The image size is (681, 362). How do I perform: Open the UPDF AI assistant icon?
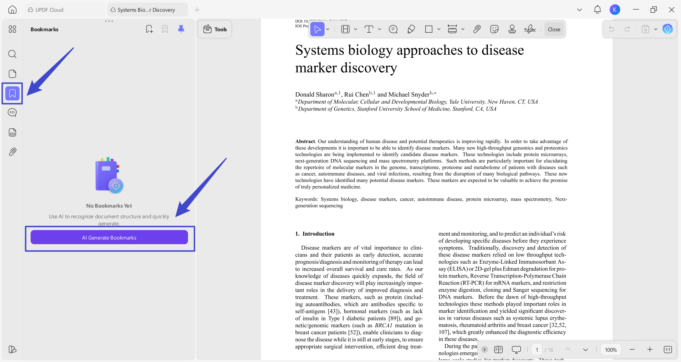(668, 29)
